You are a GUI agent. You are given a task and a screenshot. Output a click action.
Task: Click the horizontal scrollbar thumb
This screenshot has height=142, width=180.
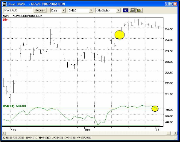168,133
